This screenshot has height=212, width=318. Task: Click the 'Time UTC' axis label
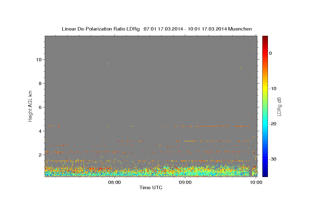pos(151,188)
